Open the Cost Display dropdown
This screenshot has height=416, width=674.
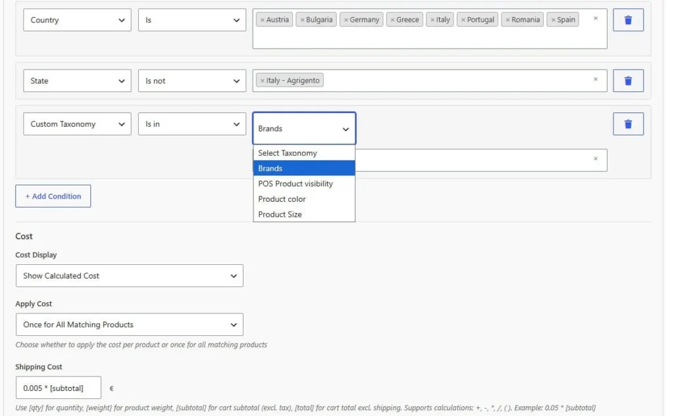click(x=130, y=275)
